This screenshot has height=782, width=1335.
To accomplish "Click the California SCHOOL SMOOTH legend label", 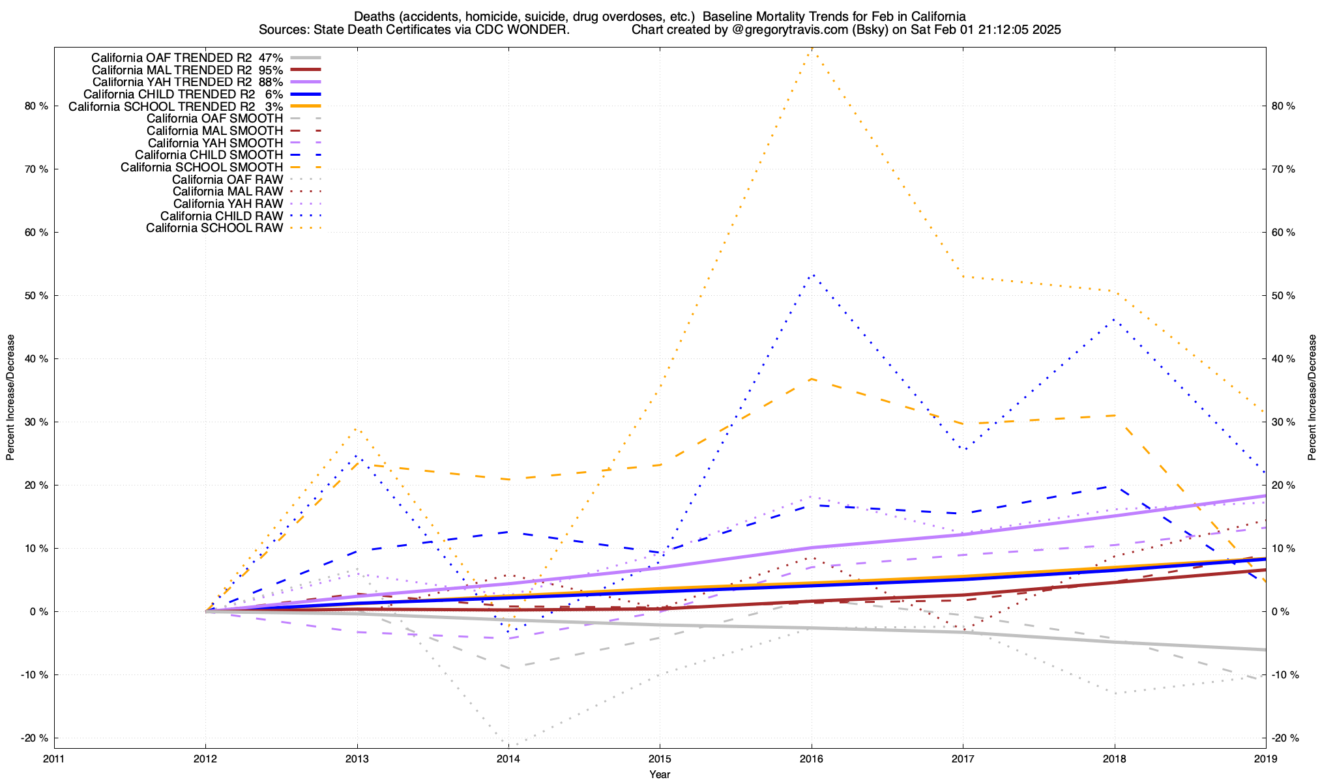I will 201,167.
